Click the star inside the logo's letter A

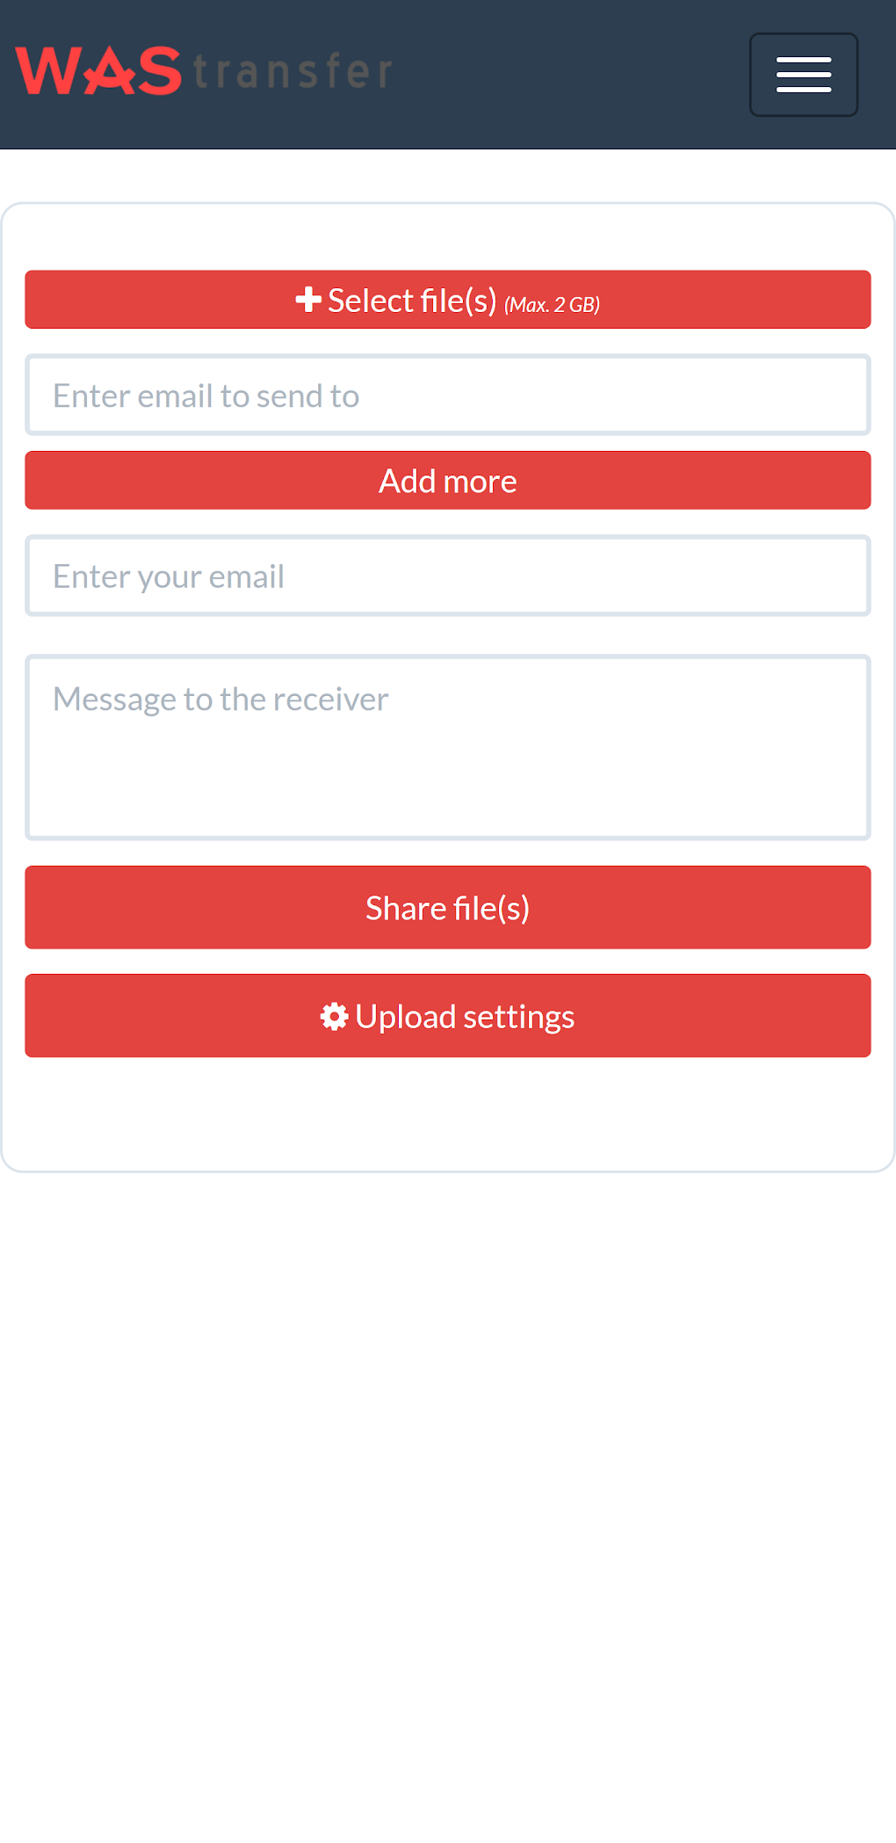coord(108,74)
